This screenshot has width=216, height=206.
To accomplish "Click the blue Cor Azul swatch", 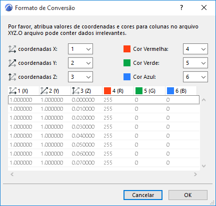I will tap(127, 77).
